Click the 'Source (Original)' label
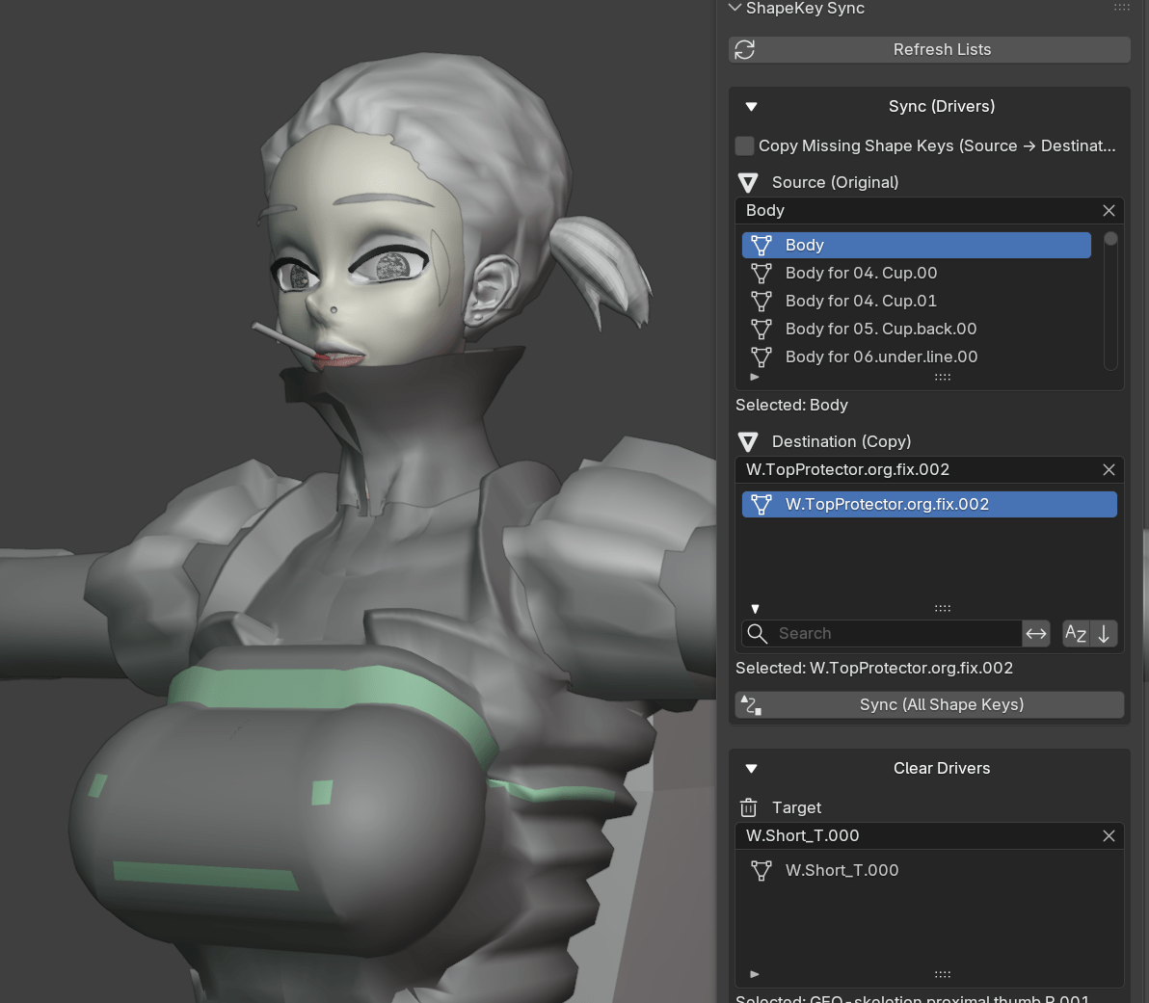1149x1003 pixels. click(x=836, y=182)
